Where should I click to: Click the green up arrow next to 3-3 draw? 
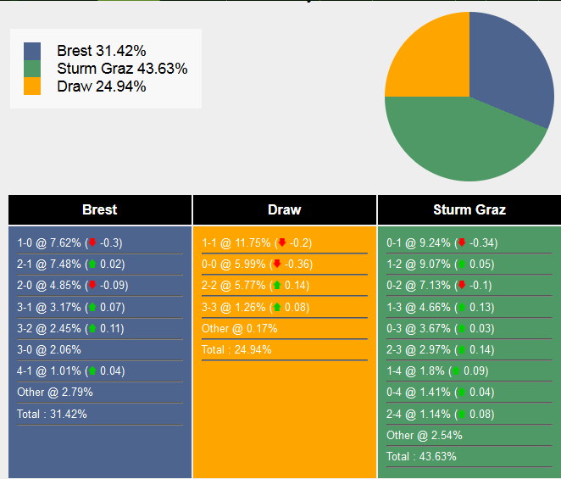tap(276, 307)
